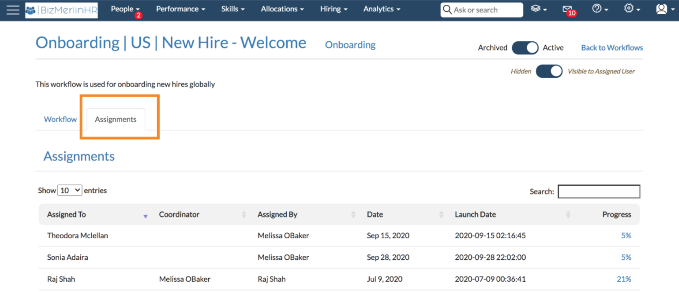This screenshot has width=679, height=292.
Task: Expand the Hiring menu
Action: [334, 9]
